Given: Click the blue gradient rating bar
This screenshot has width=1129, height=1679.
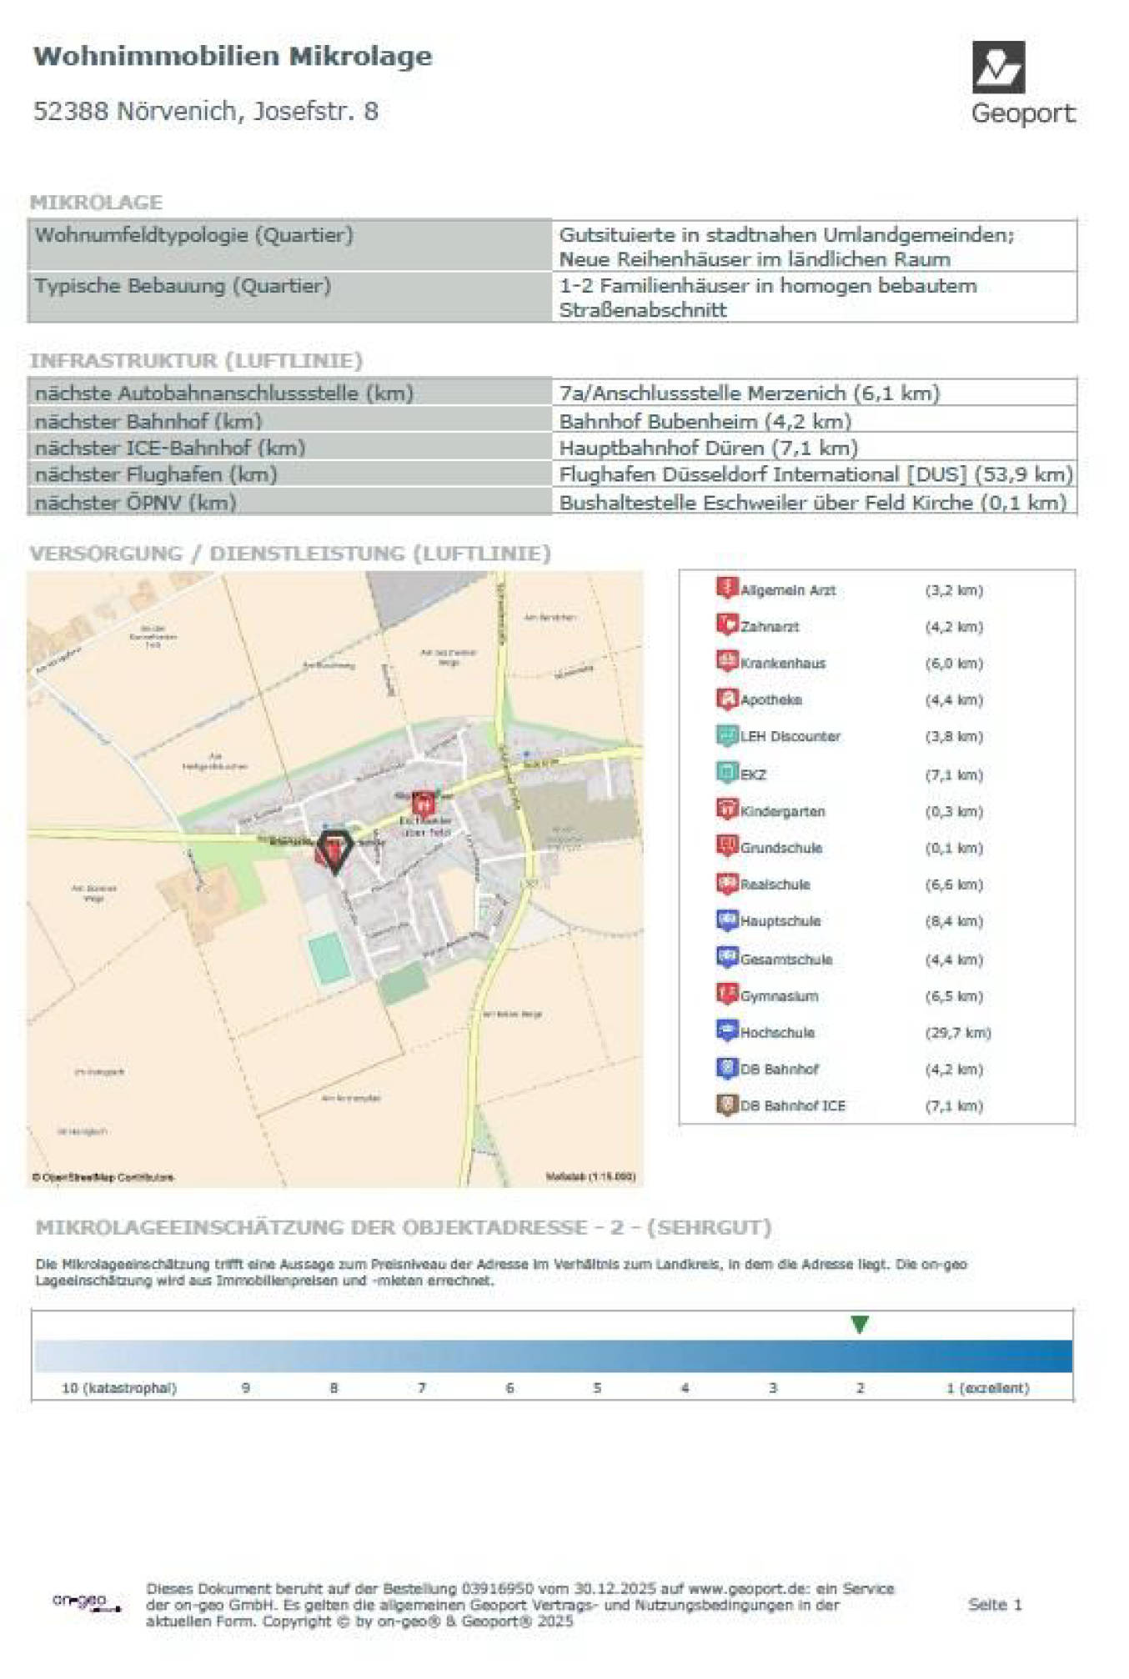Looking at the screenshot, I should [x=553, y=1356].
